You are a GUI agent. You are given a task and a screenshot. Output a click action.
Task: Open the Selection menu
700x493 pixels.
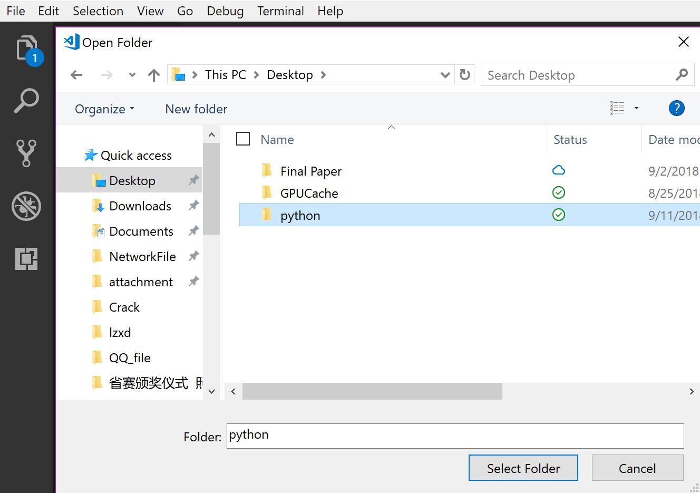pos(98,11)
